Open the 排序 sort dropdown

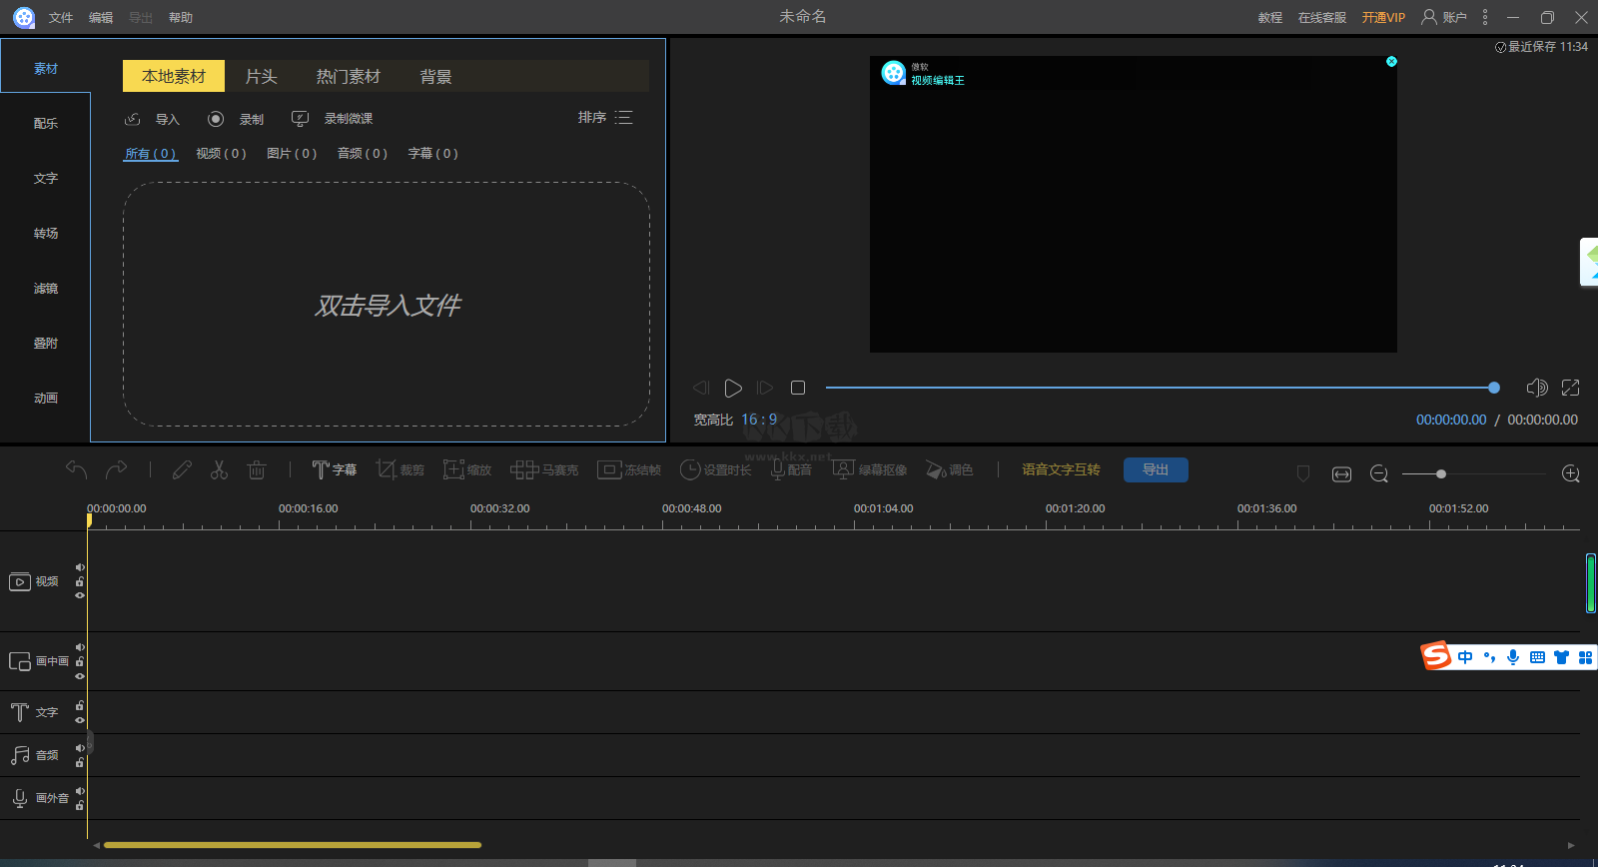(x=604, y=118)
